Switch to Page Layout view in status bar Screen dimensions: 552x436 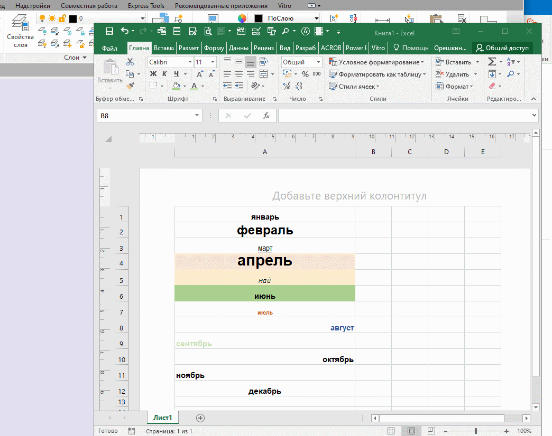(x=411, y=431)
